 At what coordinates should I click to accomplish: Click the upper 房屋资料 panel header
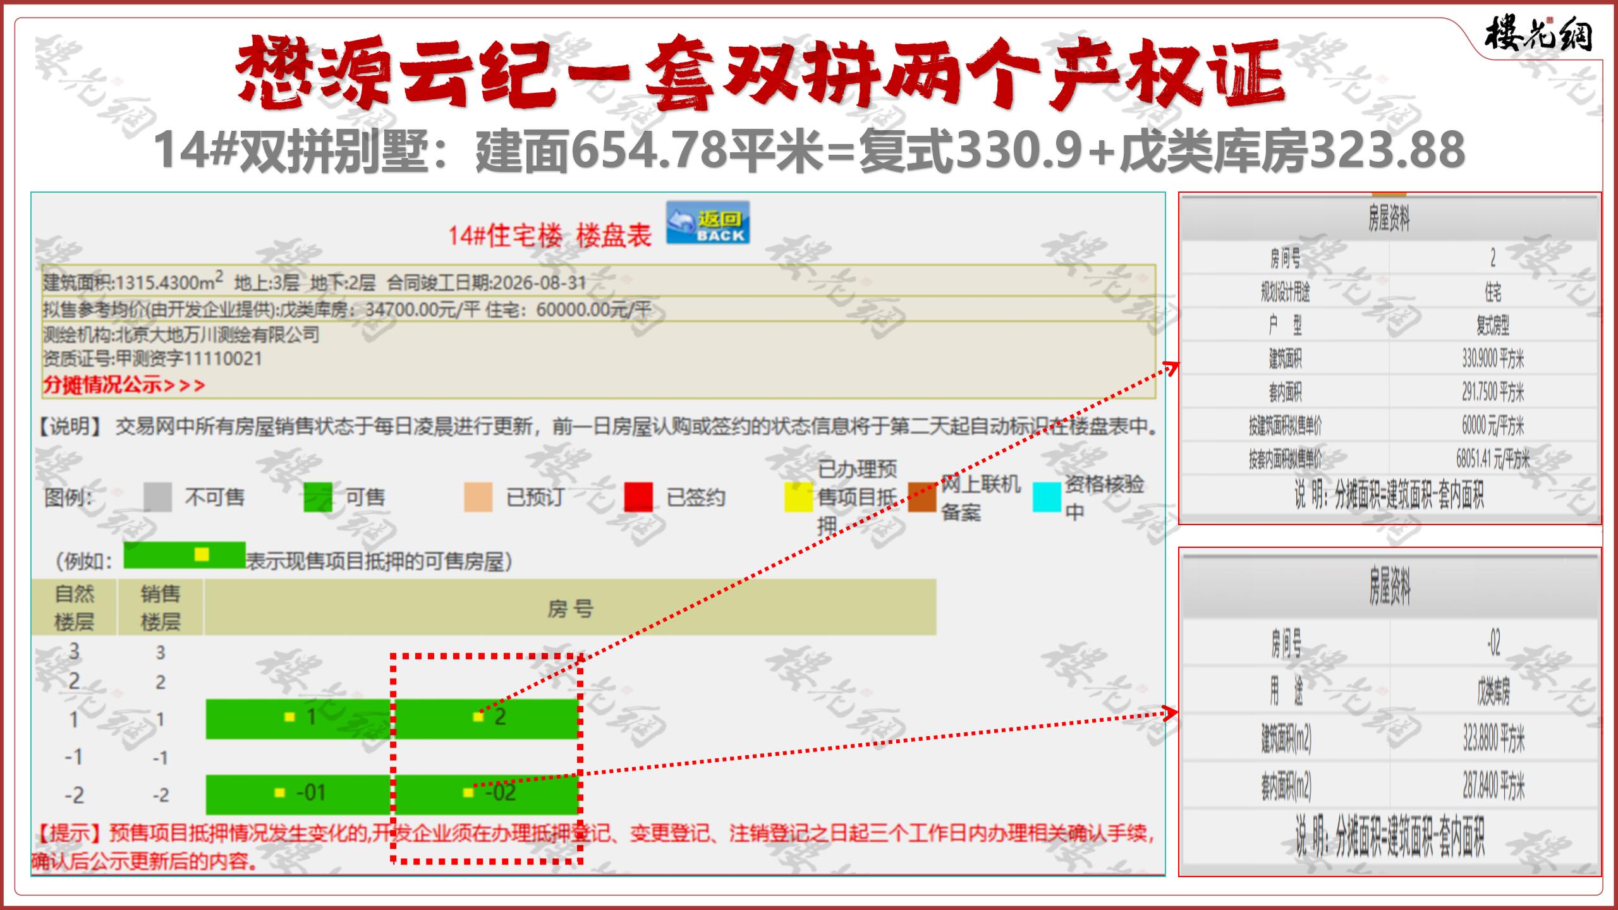(x=1389, y=219)
